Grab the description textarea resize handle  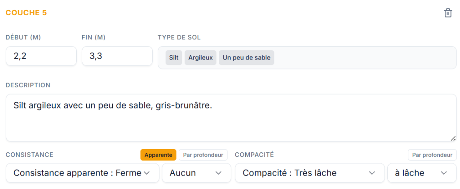(x=453, y=138)
